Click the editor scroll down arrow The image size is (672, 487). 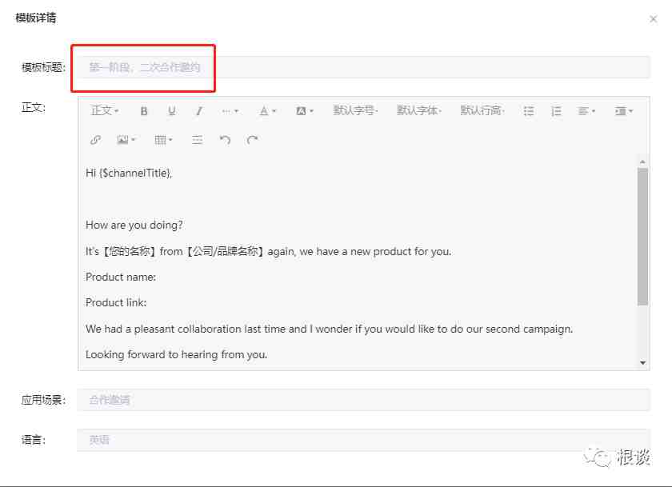642,363
